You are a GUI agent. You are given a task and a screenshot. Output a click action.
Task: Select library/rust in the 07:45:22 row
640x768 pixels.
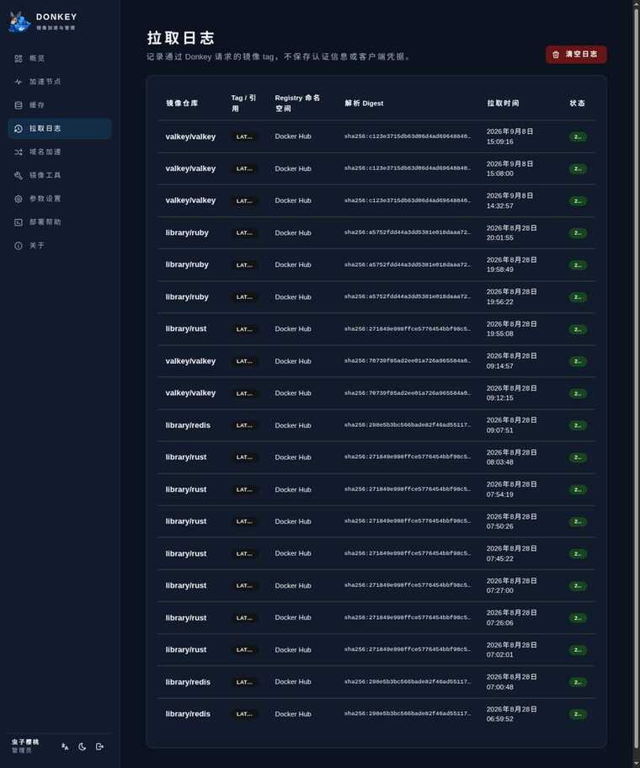pos(186,553)
